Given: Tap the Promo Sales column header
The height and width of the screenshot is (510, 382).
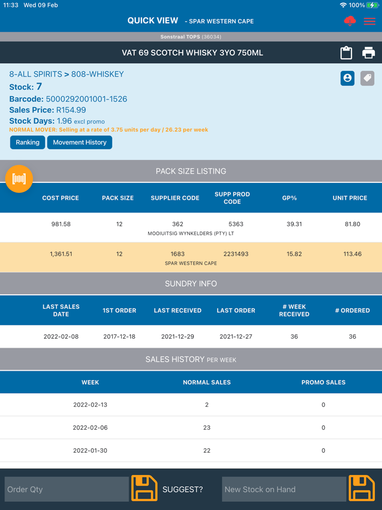Looking at the screenshot, I should pos(323,382).
